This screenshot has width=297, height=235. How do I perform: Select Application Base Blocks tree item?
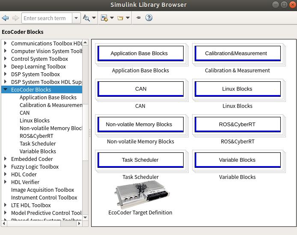pos(48,98)
